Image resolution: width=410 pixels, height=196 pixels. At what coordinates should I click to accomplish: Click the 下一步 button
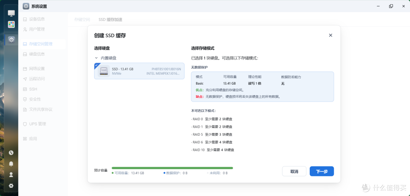coord(322,171)
